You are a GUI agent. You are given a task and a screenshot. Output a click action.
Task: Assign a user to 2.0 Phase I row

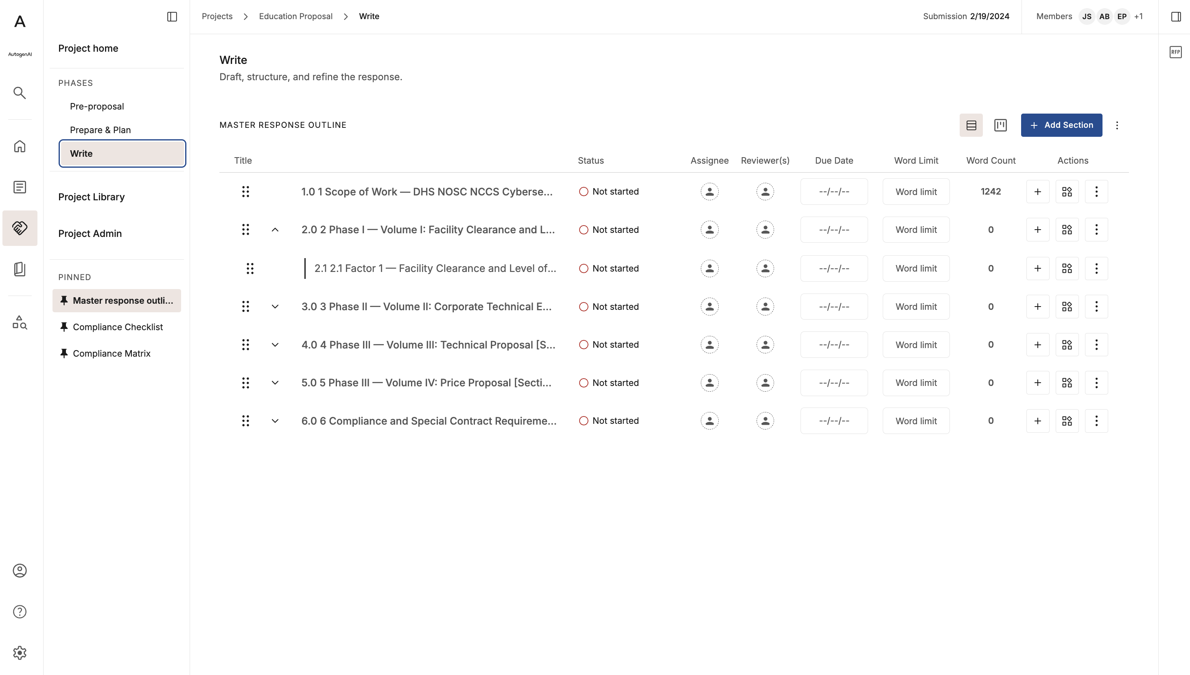pyautogui.click(x=709, y=230)
